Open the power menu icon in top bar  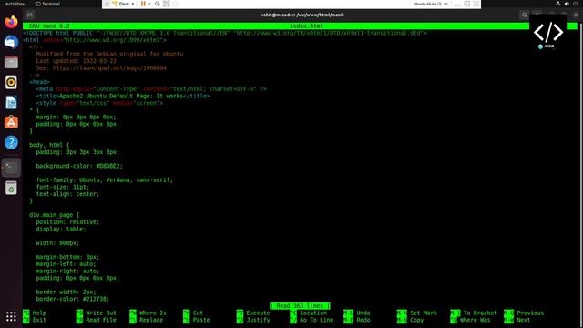coord(575,4)
